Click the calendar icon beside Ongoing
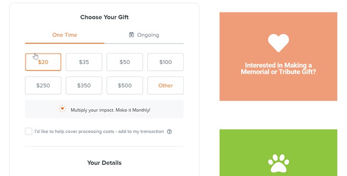Screen dimensions: 347x176 (x=132, y=35)
